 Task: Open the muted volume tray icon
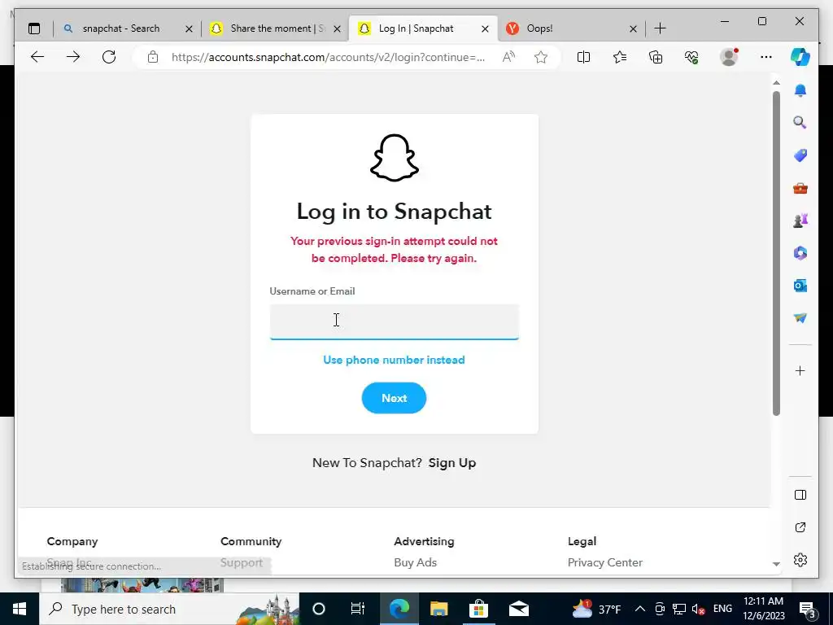pos(699,609)
